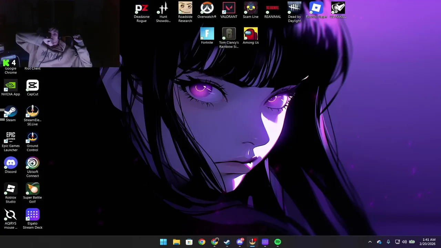Open taskbar Chrome icon without profile badge
Image resolution: width=441 pixels, height=248 pixels.
pyautogui.click(x=202, y=242)
